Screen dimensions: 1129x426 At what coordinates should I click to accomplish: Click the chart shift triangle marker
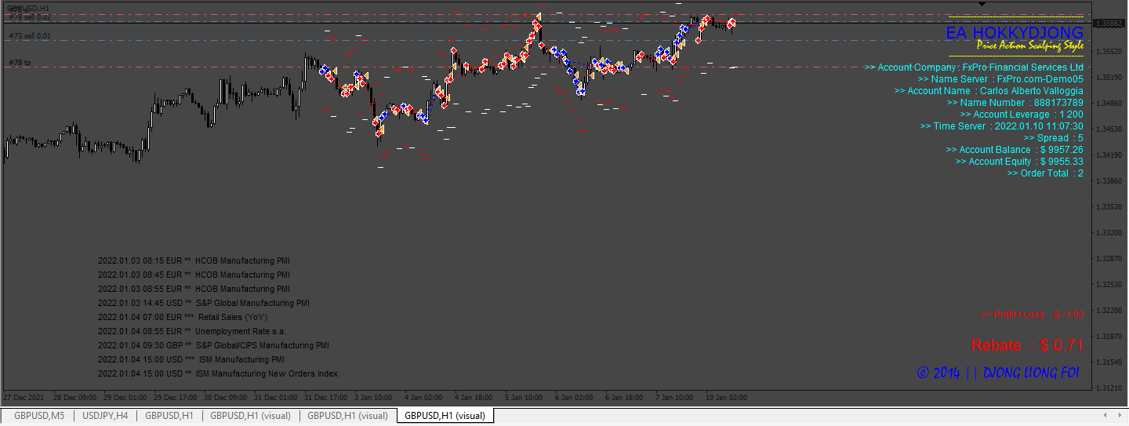[982, 4]
